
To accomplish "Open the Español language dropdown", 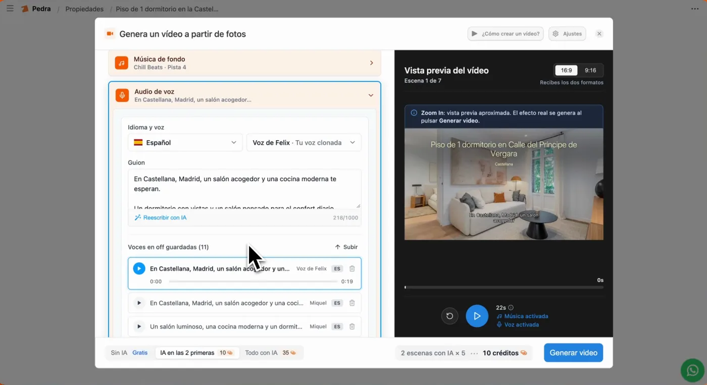I will (x=185, y=142).
